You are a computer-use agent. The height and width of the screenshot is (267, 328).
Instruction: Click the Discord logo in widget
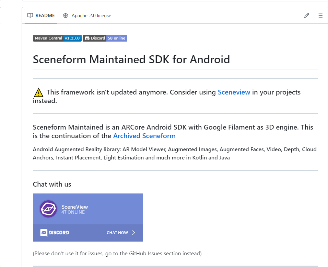(x=55, y=233)
